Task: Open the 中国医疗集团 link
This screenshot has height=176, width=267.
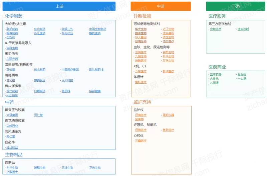Action: tap(70, 70)
